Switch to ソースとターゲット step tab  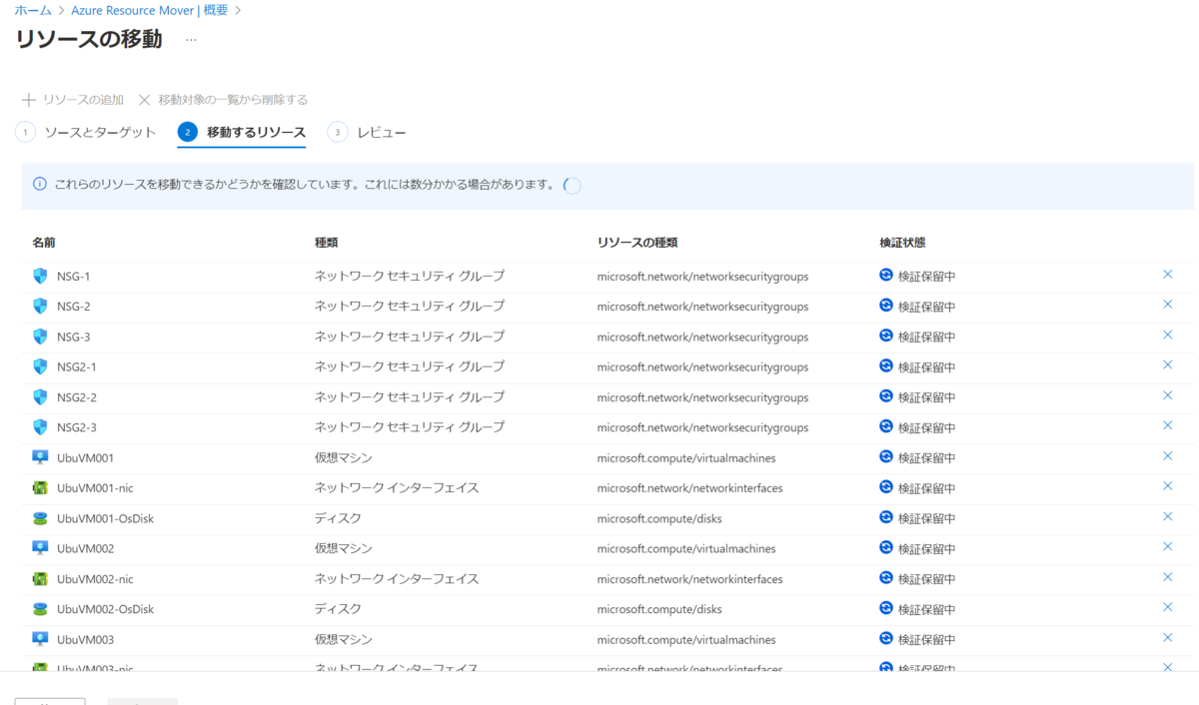tap(86, 132)
